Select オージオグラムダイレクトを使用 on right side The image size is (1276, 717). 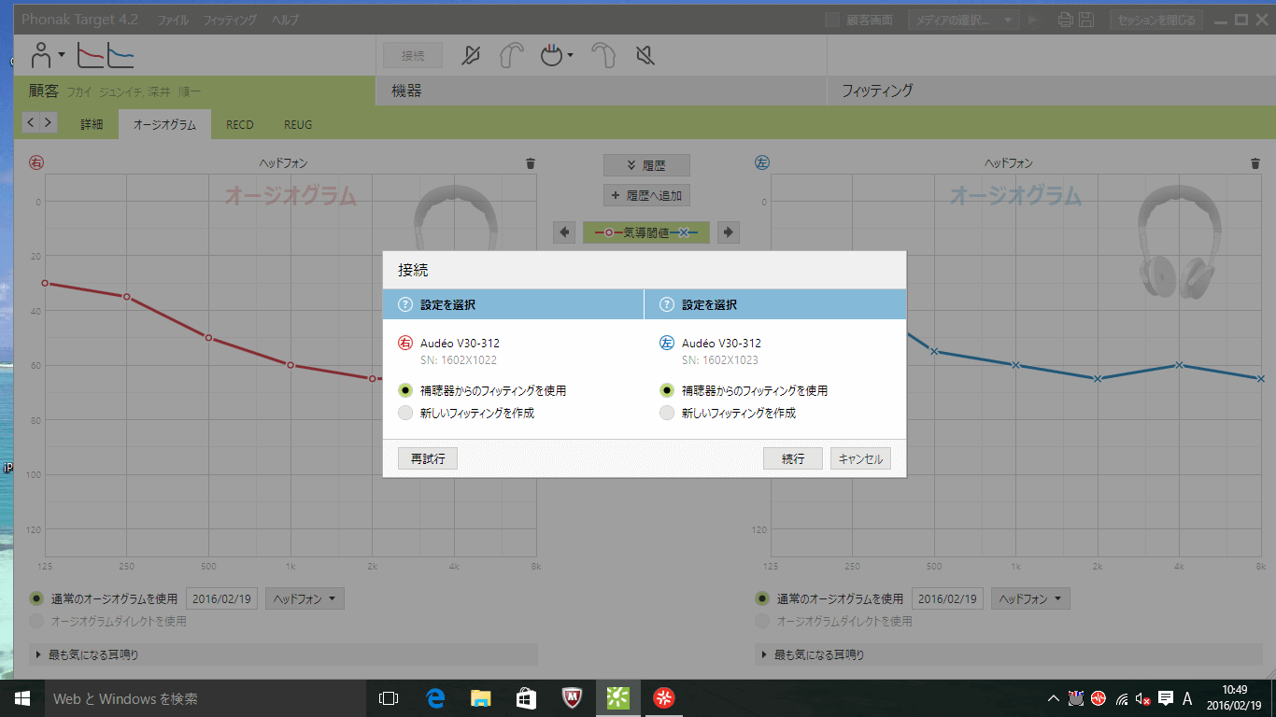pyautogui.click(x=36, y=621)
